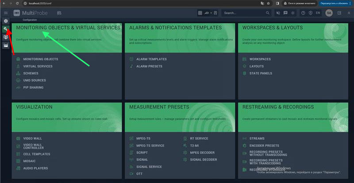The image size is (354, 183).
Task: Click the help question mark icon
Action: pos(303,13)
